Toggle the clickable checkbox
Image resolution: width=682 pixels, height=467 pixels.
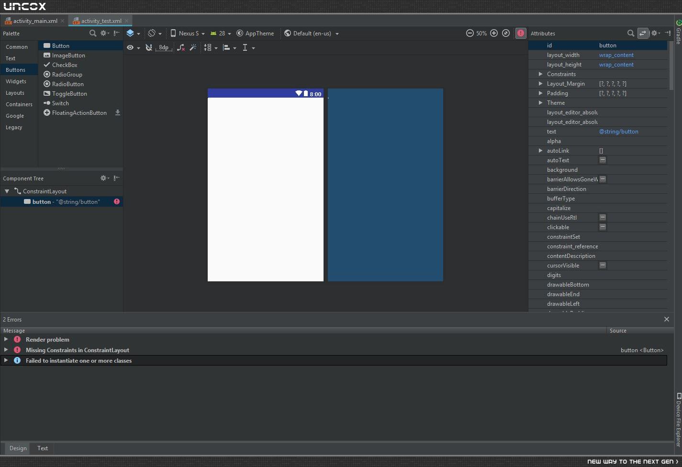(603, 227)
